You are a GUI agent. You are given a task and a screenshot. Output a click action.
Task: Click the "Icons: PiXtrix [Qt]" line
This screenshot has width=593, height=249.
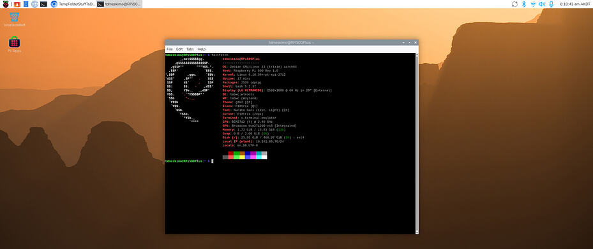click(240, 106)
